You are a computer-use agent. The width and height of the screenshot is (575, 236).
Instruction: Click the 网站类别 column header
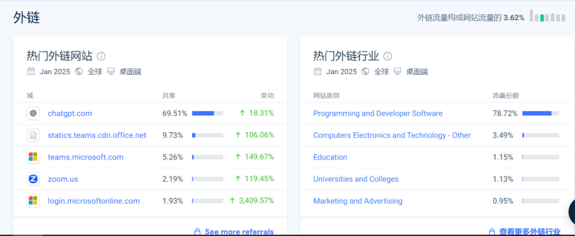click(326, 96)
